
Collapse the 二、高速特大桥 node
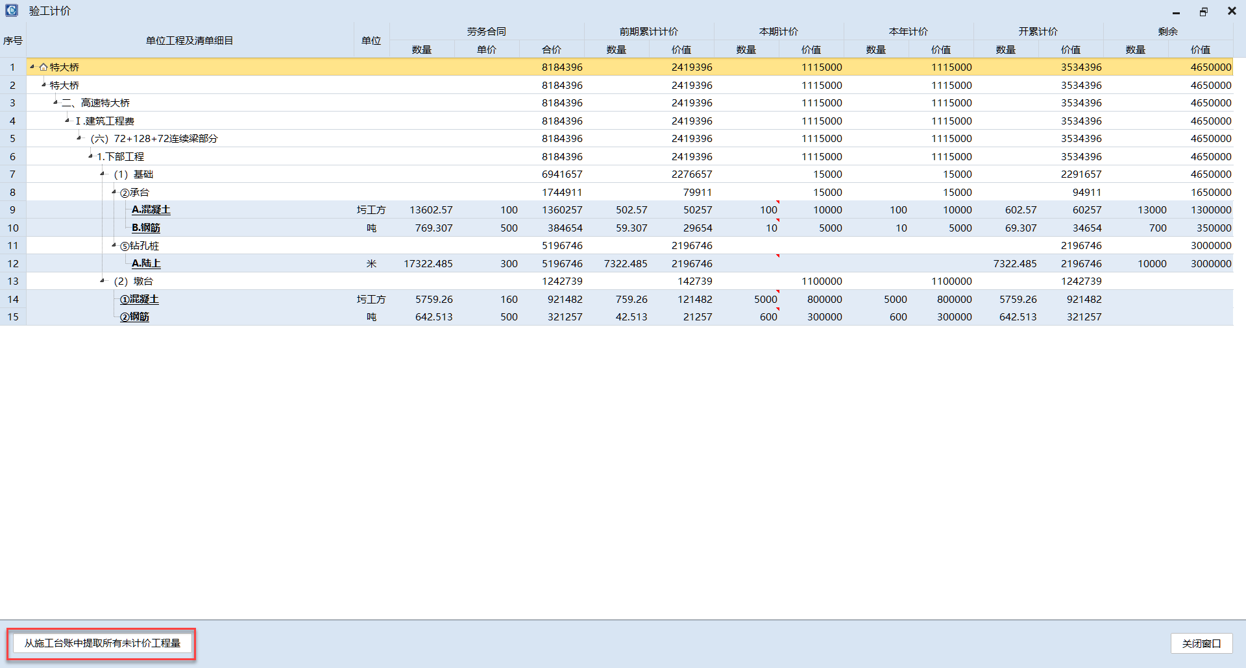point(56,102)
